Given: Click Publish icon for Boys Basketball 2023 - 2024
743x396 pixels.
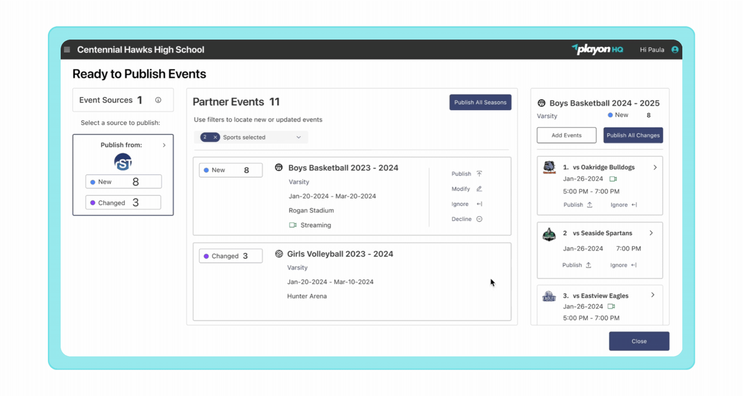Looking at the screenshot, I should 479,174.
